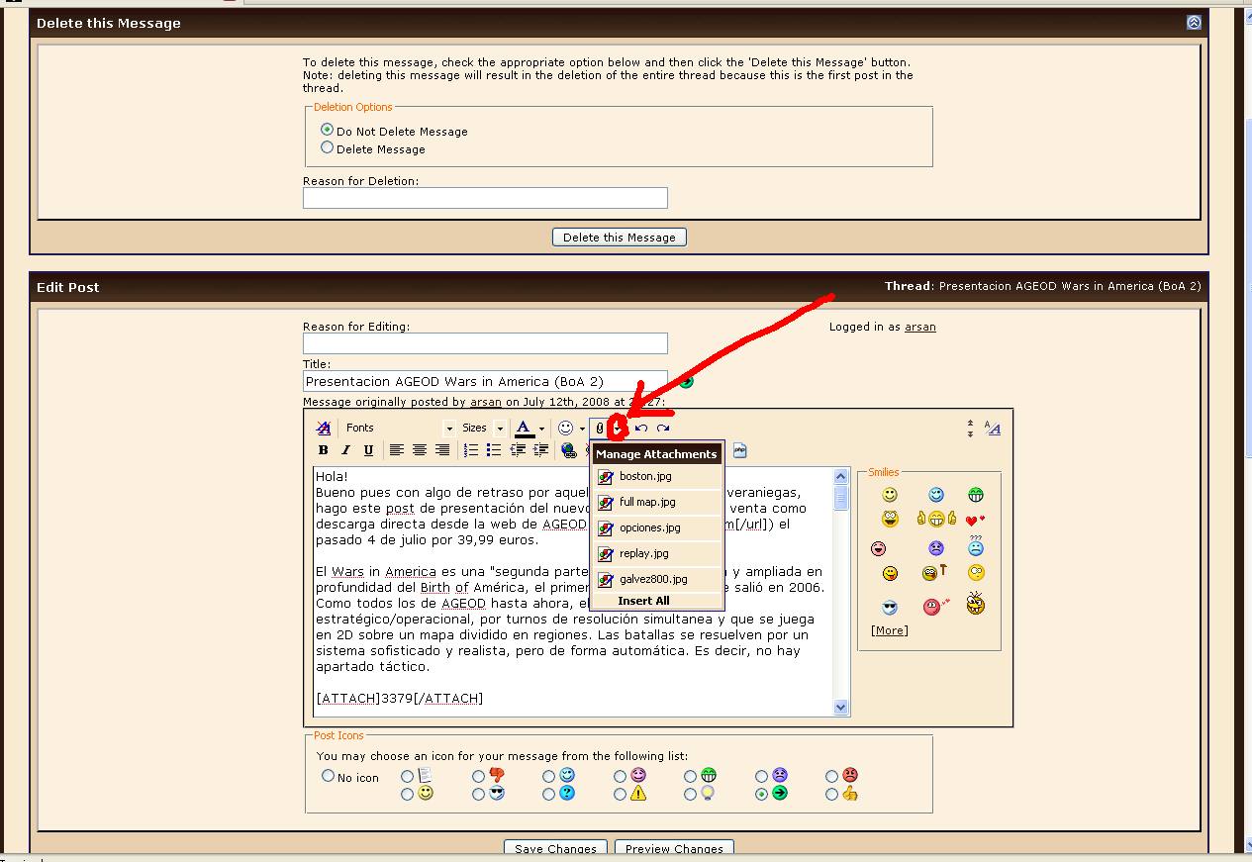Apply italic formatting to text
The height and width of the screenshot is (862, 1252).
click(x=345, y=450)
